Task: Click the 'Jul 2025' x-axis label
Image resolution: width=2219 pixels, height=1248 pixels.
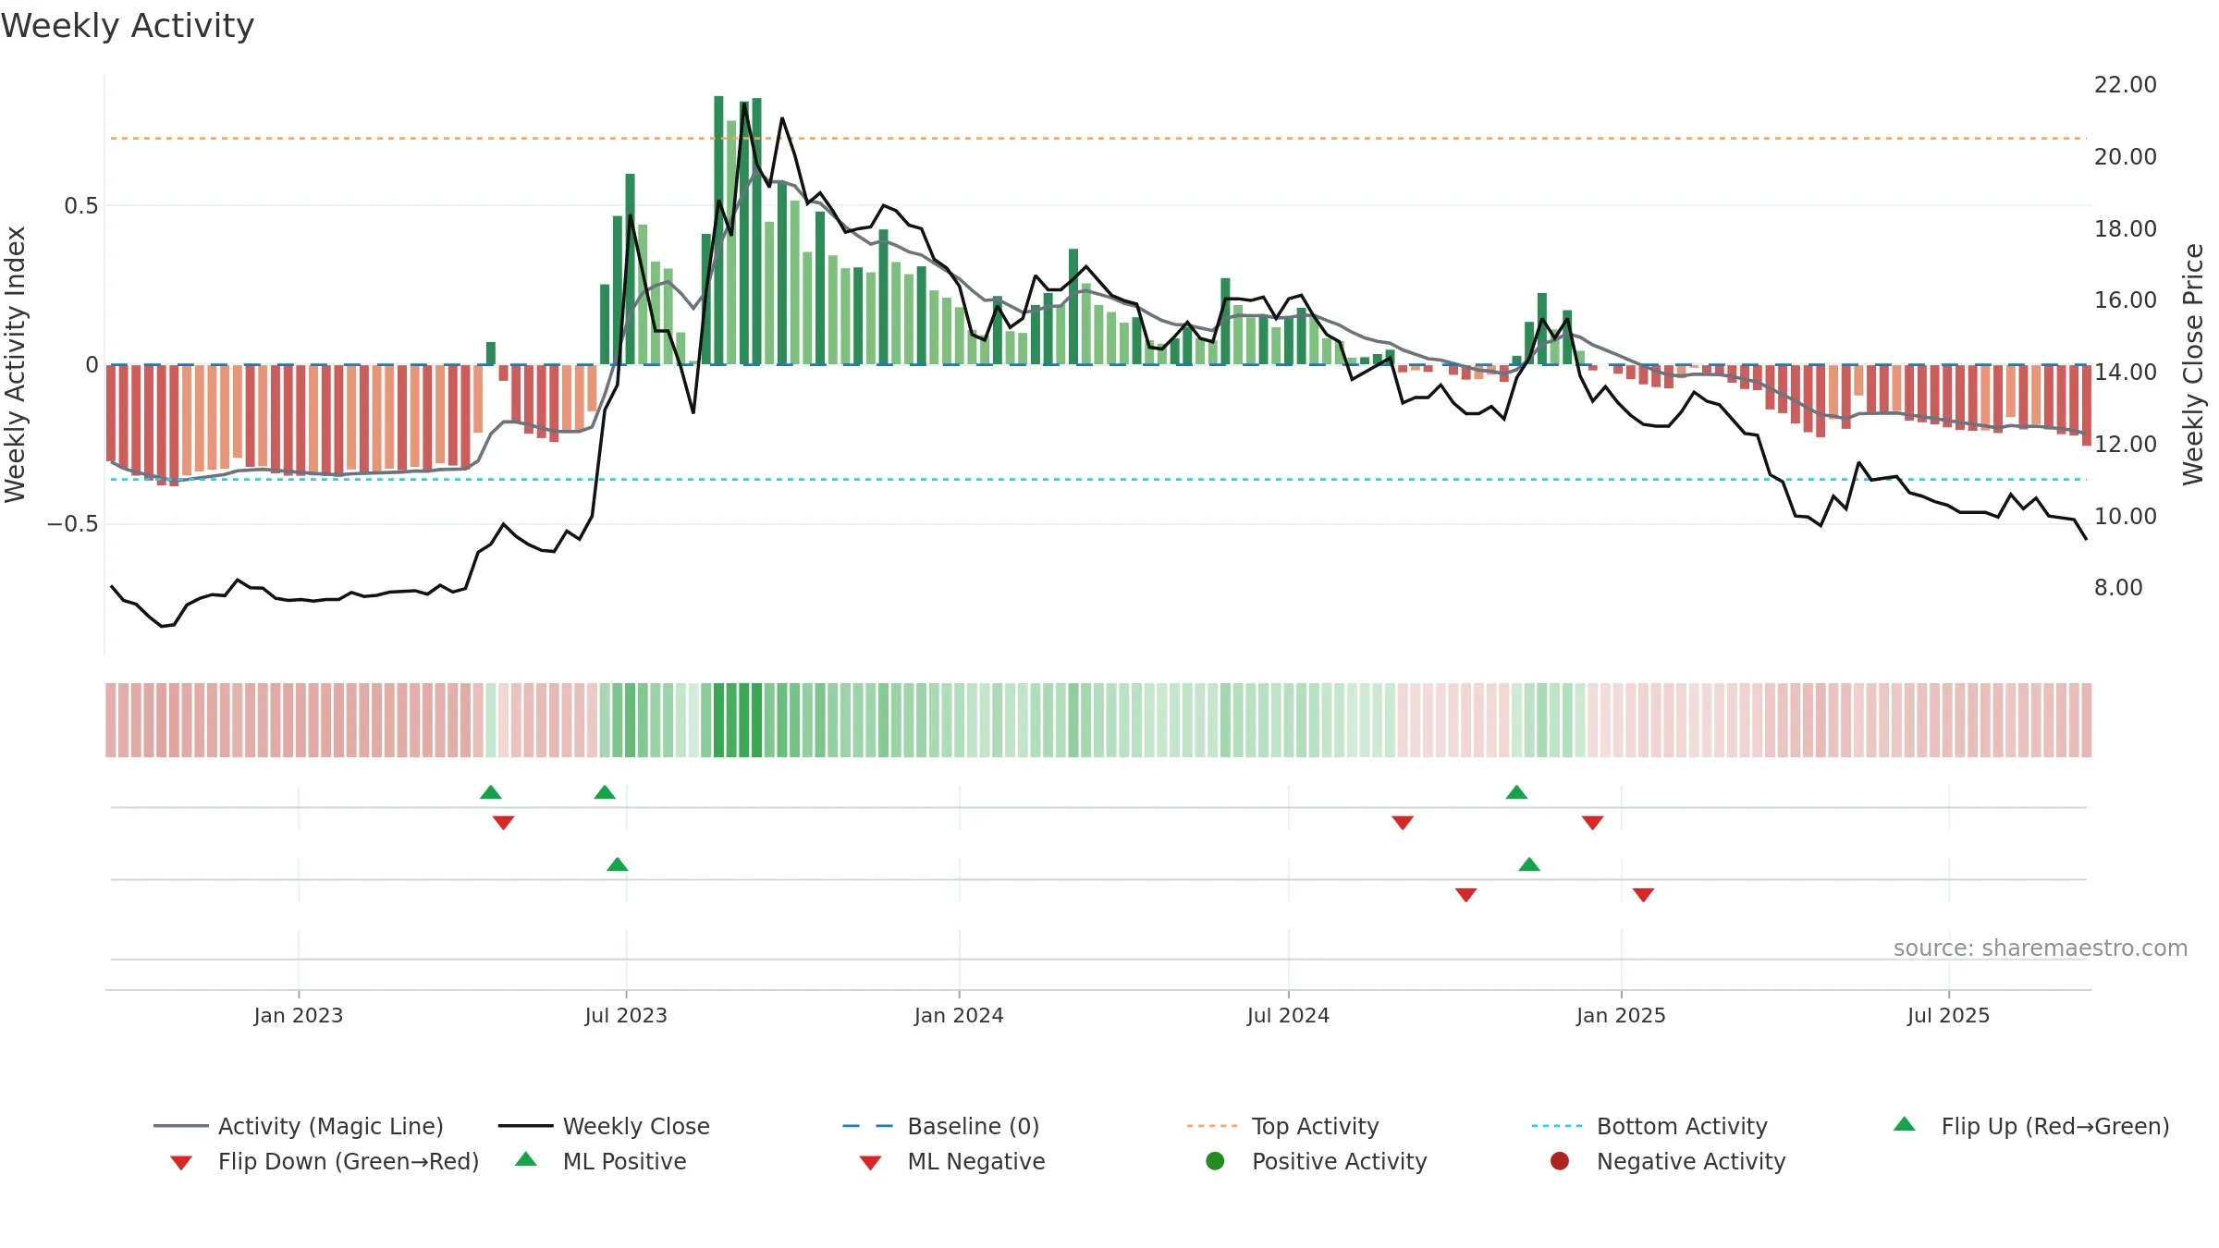Action: tap(1948, 1015)
